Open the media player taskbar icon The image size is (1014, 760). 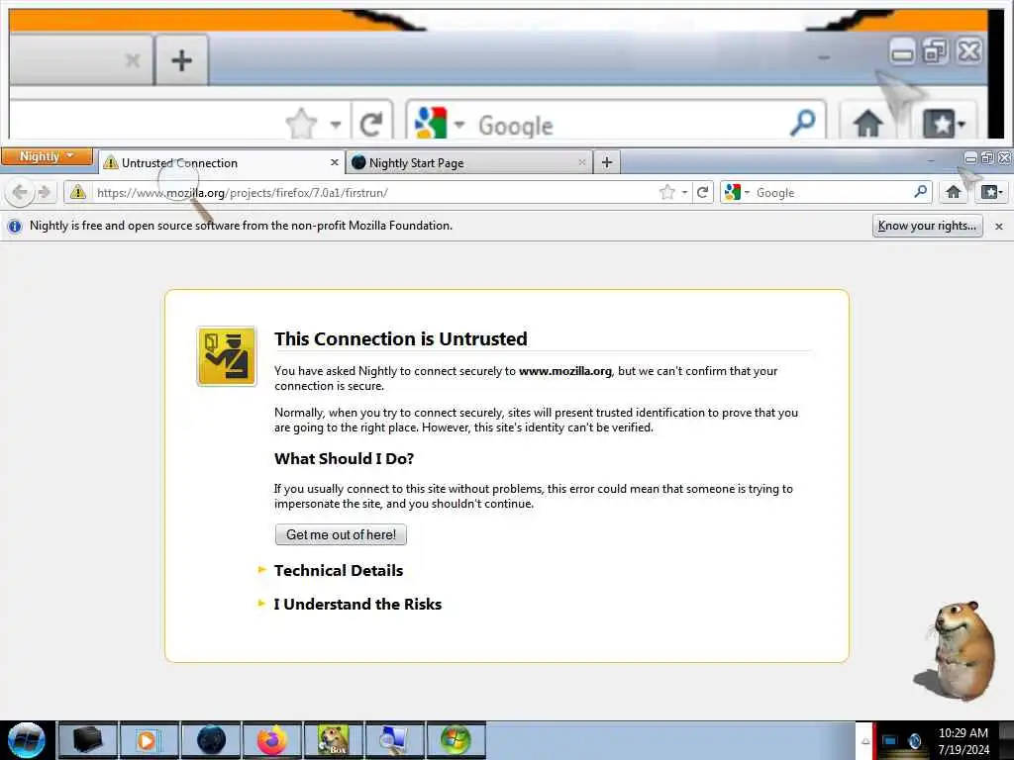pos(149,740)
